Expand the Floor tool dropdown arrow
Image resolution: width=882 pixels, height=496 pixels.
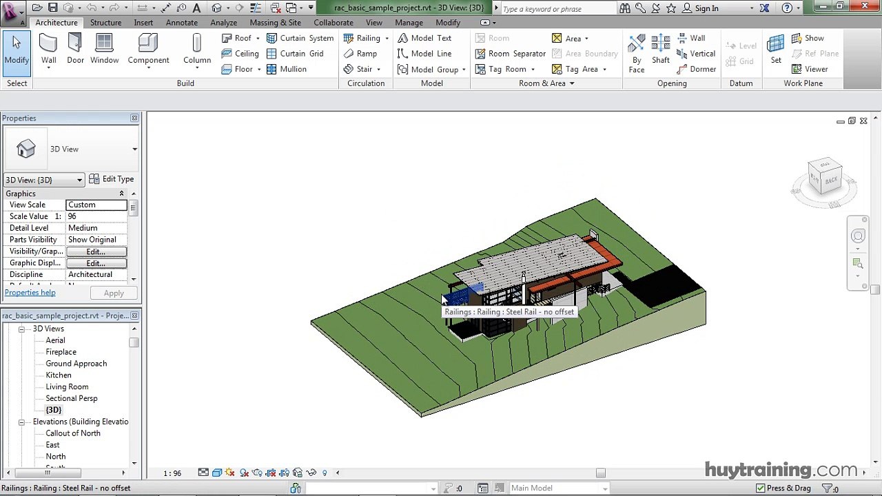tap(259, 69)
